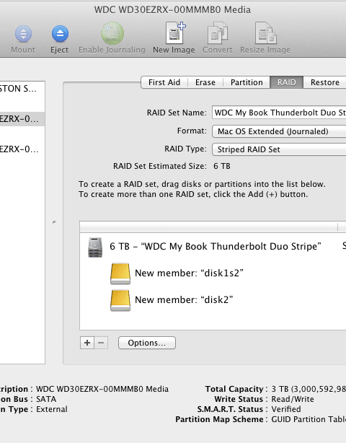
Task: Click the Enable Journaling toolbar icon
Action: pos(112,33)
